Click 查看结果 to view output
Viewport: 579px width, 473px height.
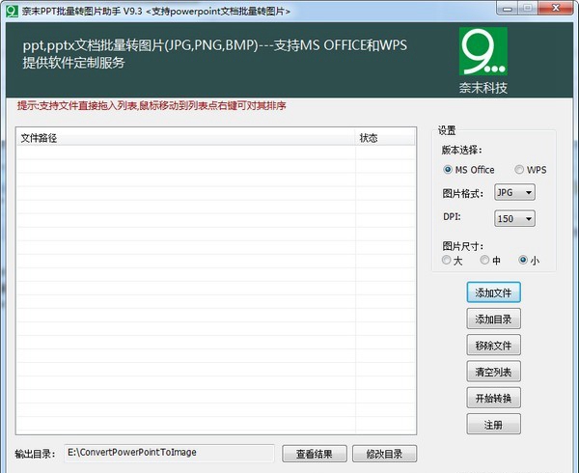(315, 454)
